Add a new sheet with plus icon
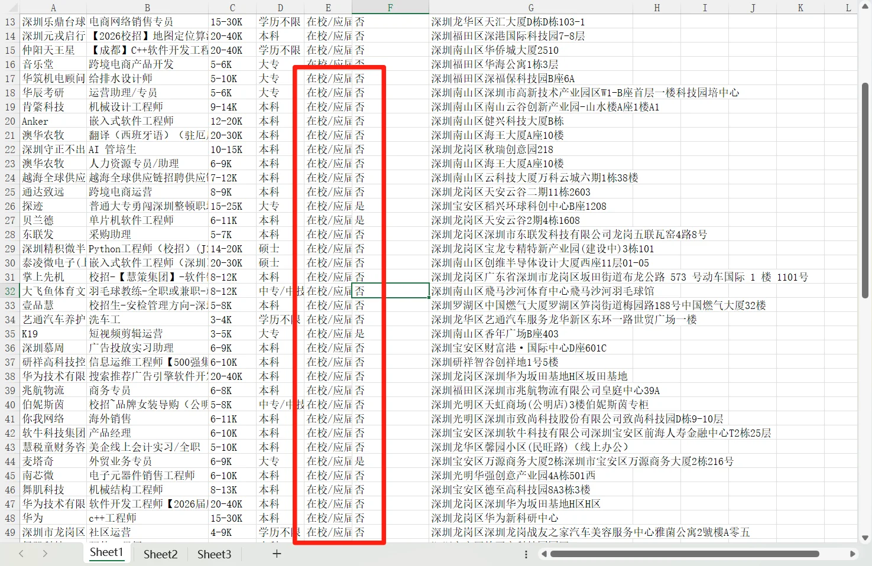872x566 pixels. tap(277, 554)
